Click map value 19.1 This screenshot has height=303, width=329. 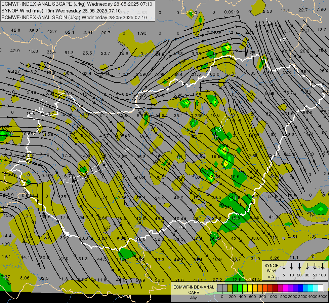click(6, 257)
